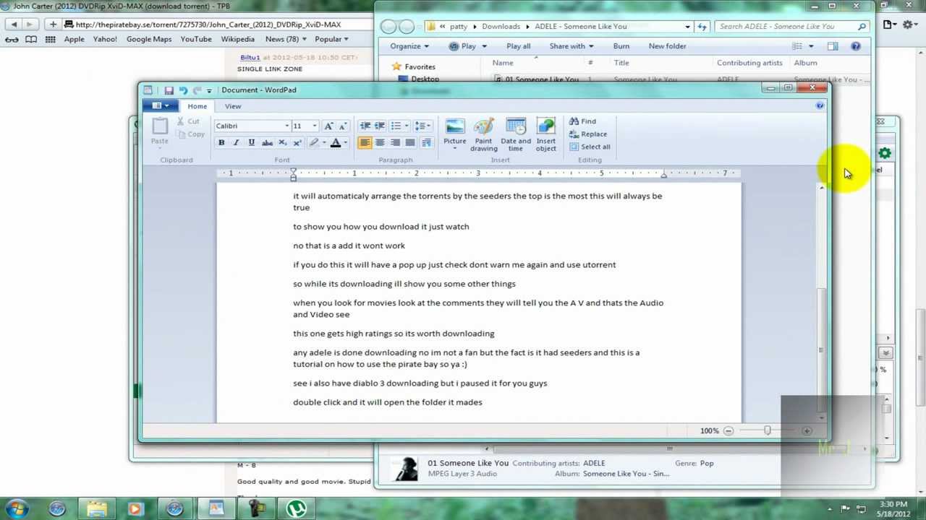
Task: Select Align text left
Action: click(365, 143)
